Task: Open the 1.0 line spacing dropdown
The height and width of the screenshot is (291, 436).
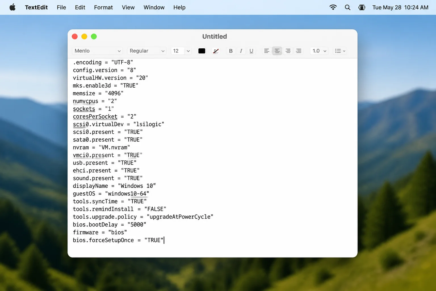Action: (x=319, y=51)
